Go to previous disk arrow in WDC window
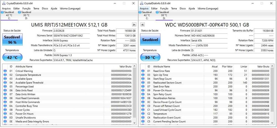277x128 pixels. [x=143, y=25]
